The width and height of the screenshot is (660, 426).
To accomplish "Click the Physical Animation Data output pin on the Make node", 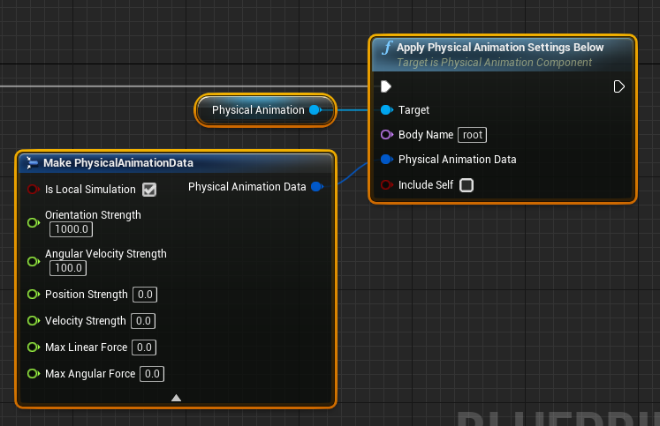I will pos(317,186).
